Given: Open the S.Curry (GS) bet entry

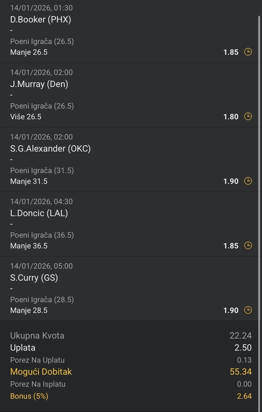Looking at the screenshot, I should [34, 278].
